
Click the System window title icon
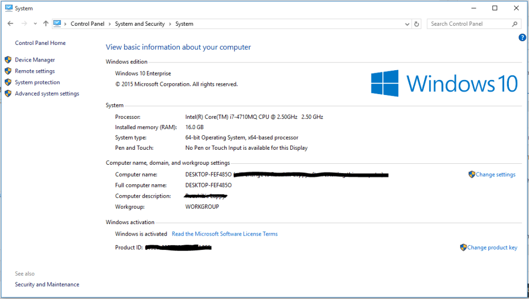8,8
